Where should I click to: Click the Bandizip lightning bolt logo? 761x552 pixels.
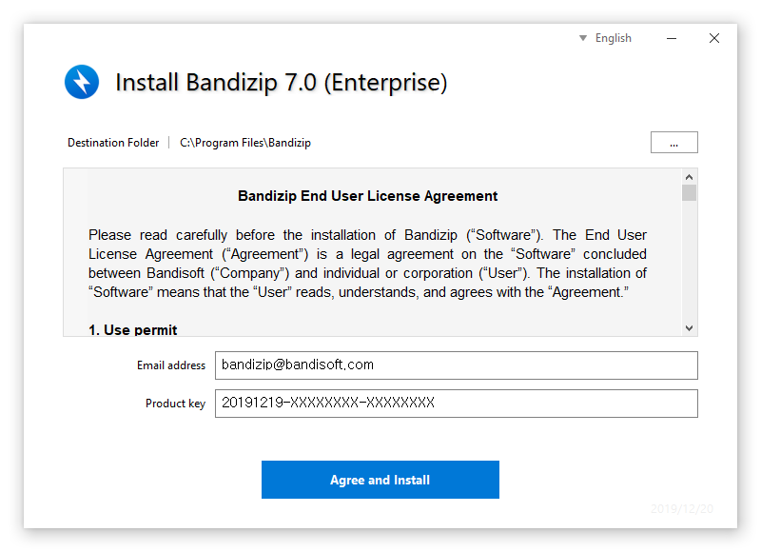tap(82, 82)
